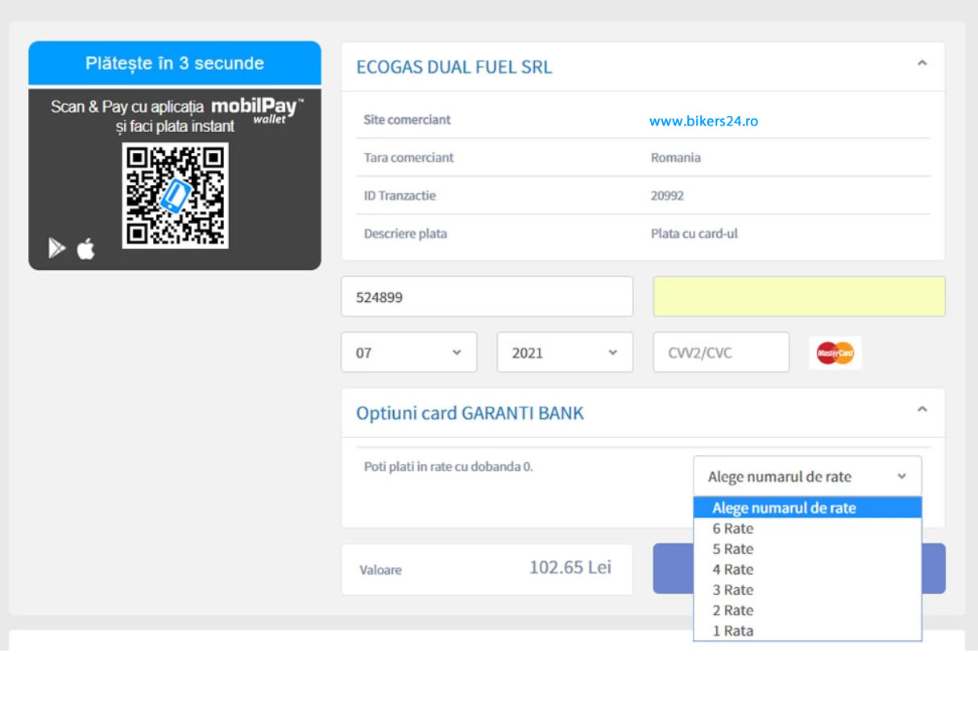This screenshot has width=978, height=711.
Task: Click the Optiuni card GARANTI BANK heading
Action: [x=470, y=413]
